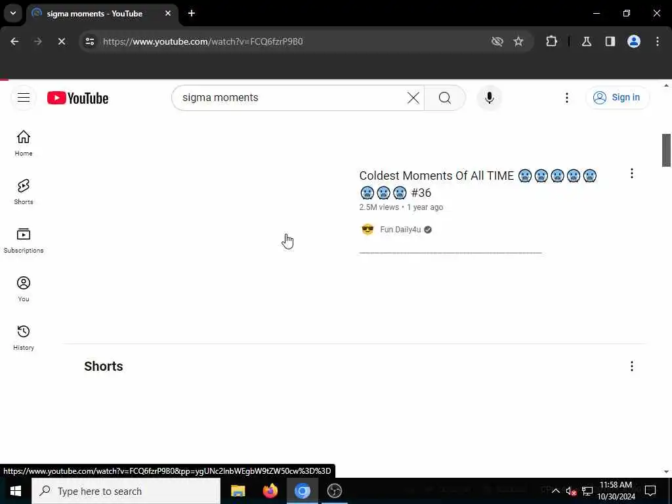The image size is (672, 504).
Task: Close the sigma moments YouTube tab
Action: pos(168,13)
